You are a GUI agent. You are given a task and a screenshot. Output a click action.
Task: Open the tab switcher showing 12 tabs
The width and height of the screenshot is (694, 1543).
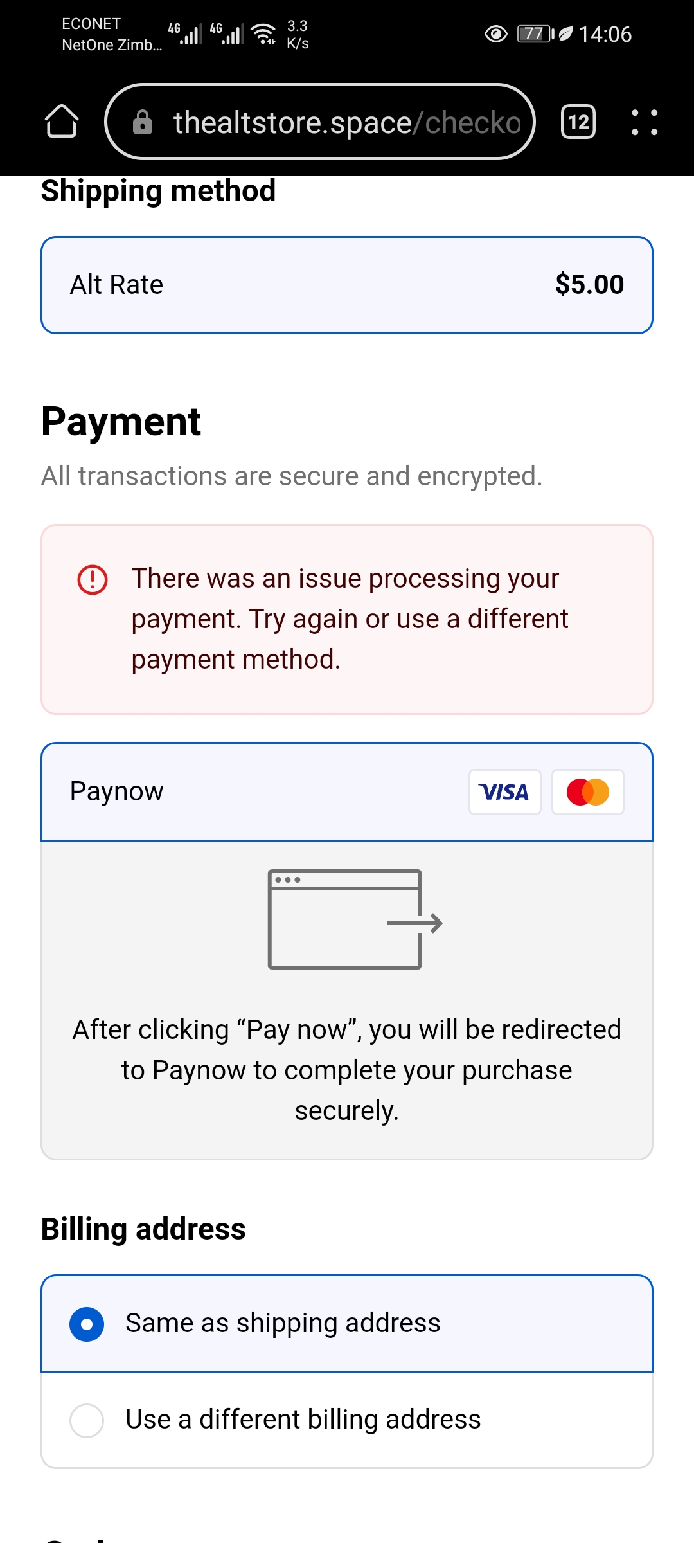pos(578,122)
